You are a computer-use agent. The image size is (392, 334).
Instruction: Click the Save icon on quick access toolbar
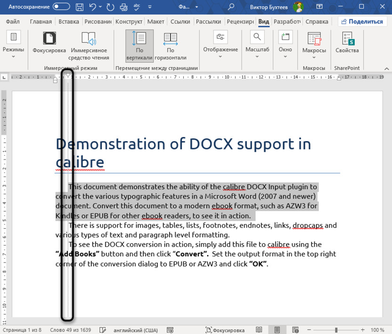[x=80, y=7]
